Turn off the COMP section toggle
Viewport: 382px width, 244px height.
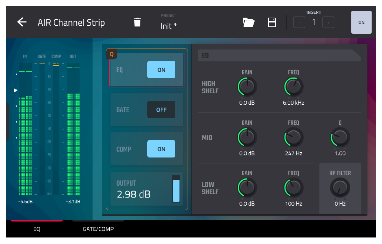161,149
